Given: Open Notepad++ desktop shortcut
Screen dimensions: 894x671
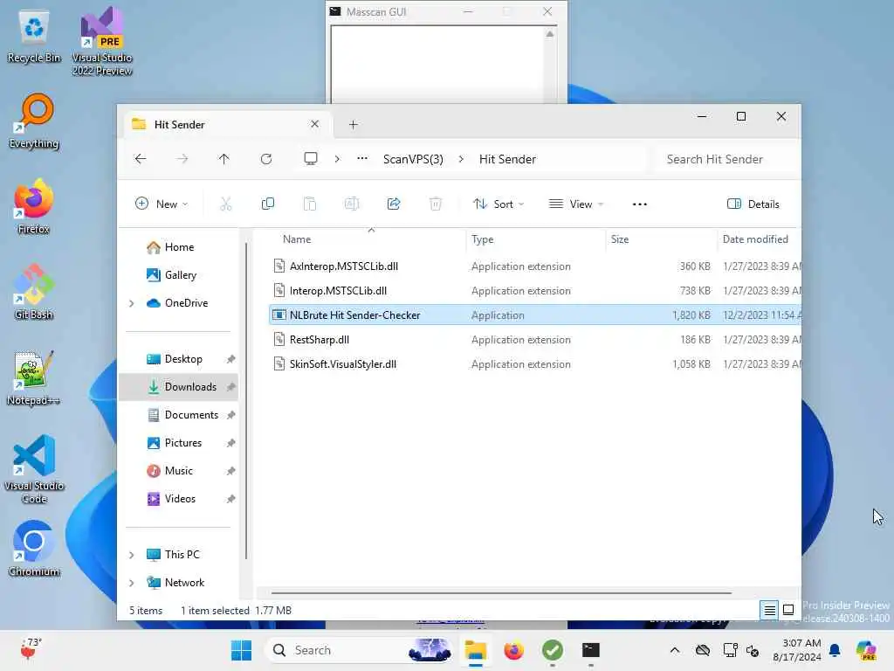Looking at the screenshot, I should click(34, 377).
